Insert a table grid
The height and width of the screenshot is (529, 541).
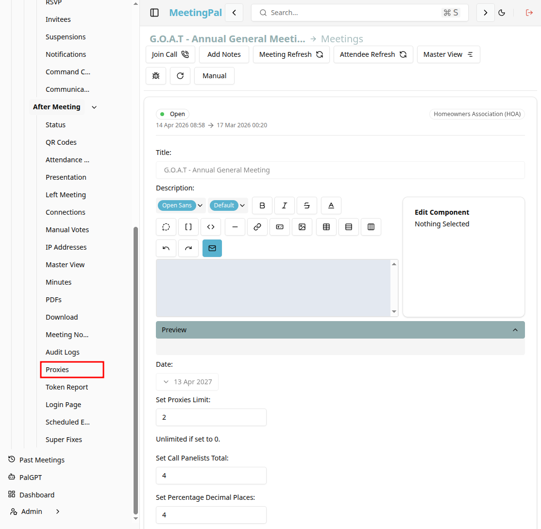point(326,227)
